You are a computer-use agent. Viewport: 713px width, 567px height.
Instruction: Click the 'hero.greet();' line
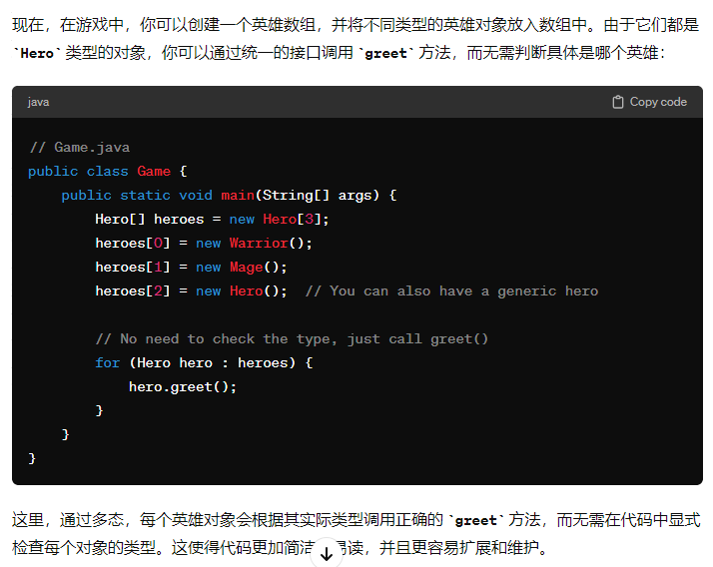point(183,387)
